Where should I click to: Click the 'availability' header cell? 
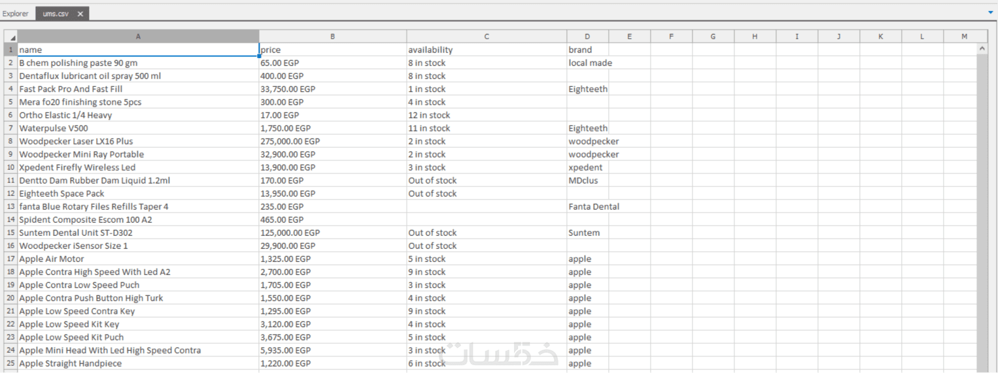click(487, 50)
